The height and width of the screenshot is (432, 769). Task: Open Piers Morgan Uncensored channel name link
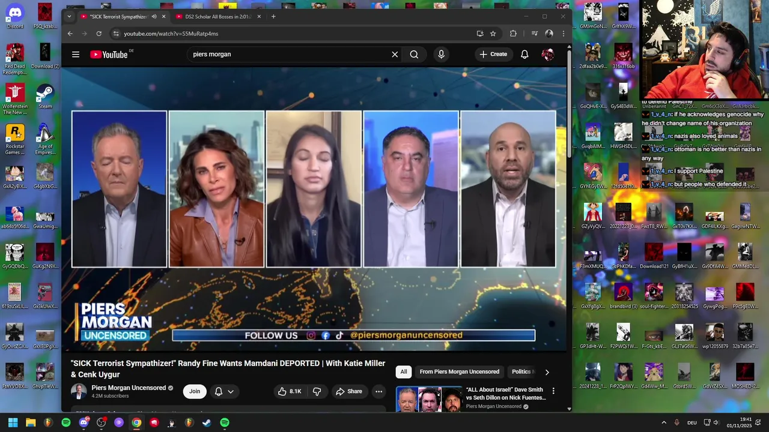129,388
